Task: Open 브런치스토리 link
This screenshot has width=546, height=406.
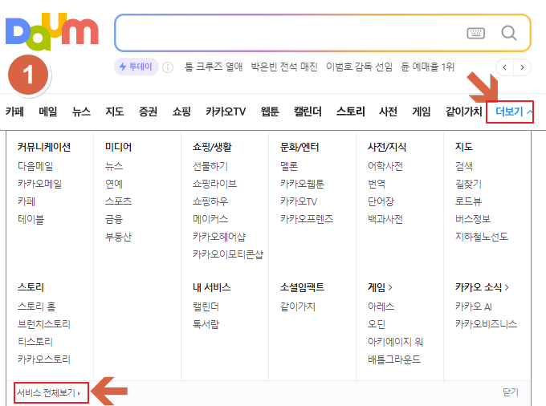Action: tap(44, 324)
